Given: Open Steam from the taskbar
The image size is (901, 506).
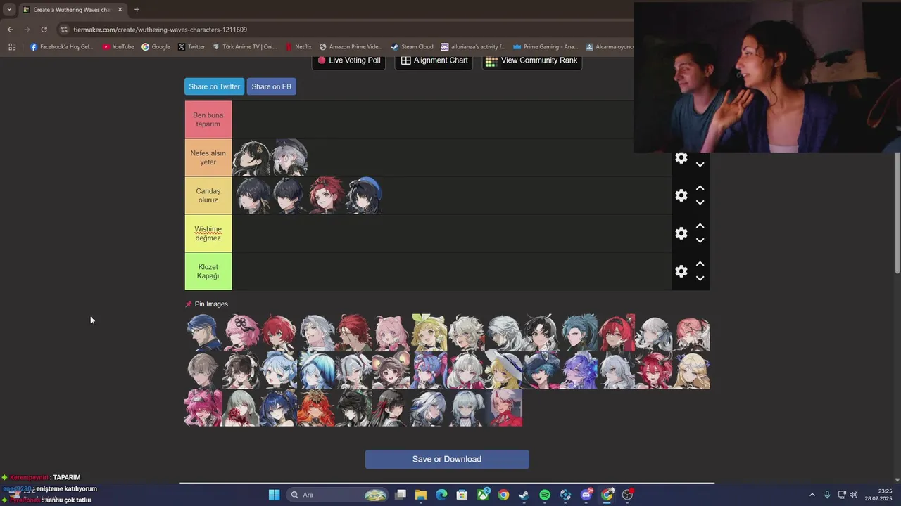Looking at the screenshot, I should pyautogui.click(x=524, y=495).
